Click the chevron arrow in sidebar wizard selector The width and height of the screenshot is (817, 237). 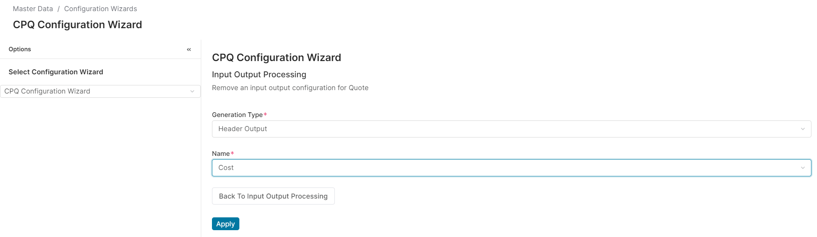tap(192, 91)
